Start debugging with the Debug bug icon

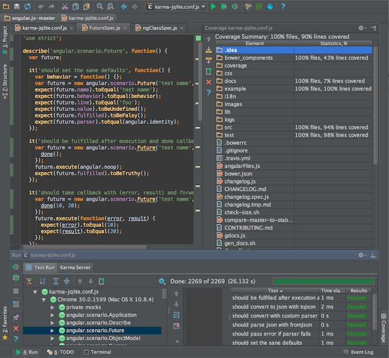(x=225, y=6)
